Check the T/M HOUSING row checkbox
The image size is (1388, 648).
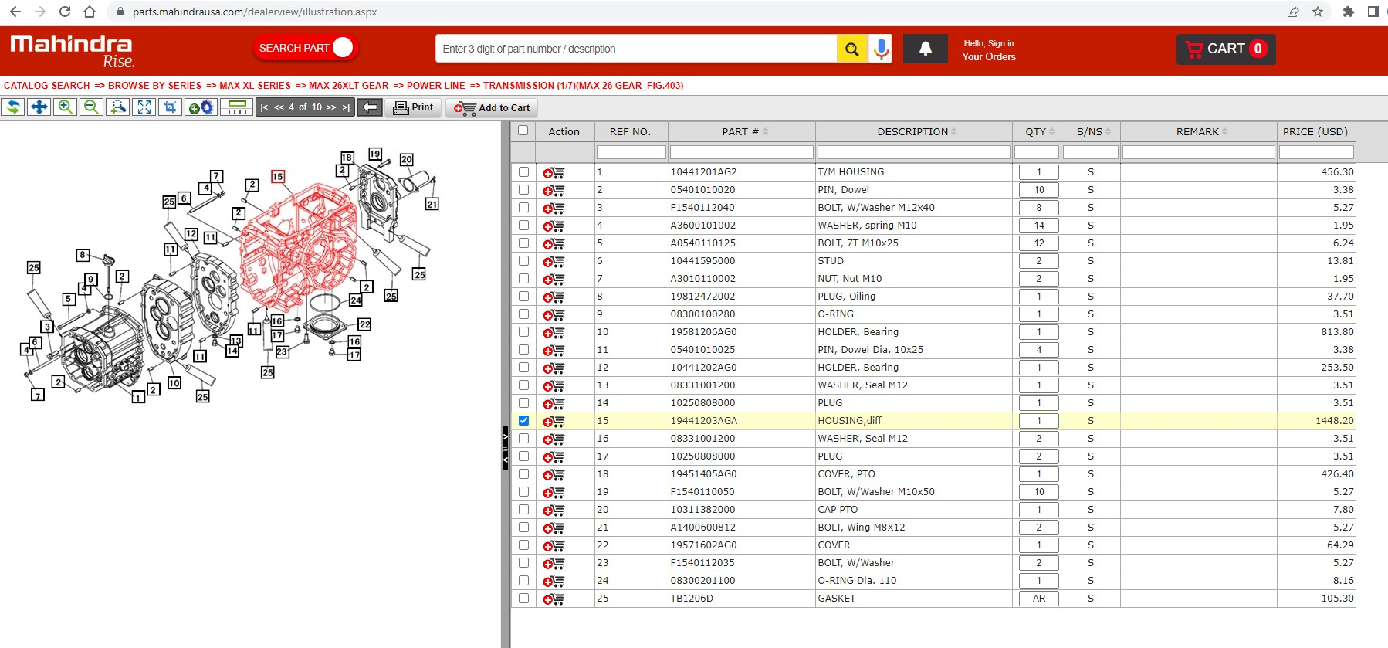click(523, 172)
